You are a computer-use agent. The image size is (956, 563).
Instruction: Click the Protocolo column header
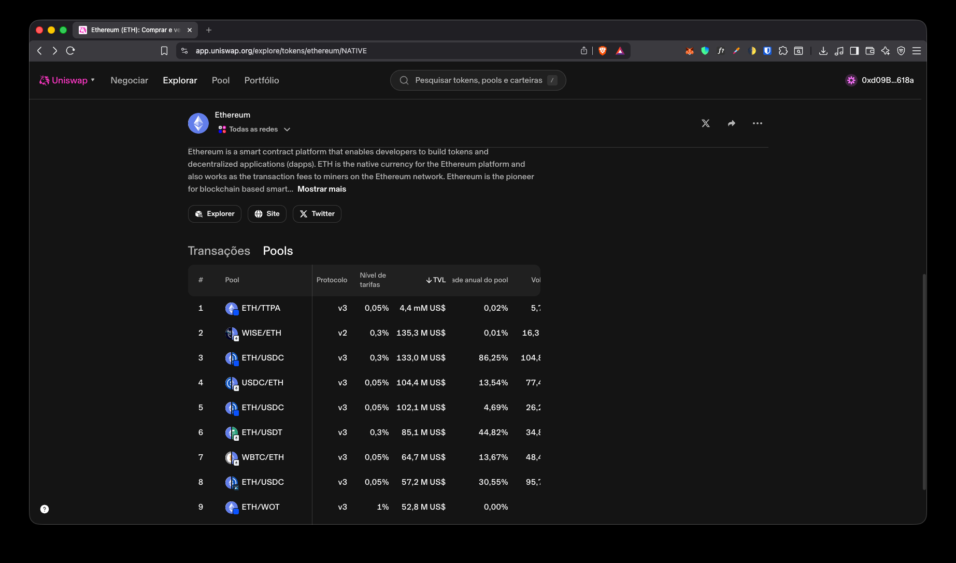[332, 280]
